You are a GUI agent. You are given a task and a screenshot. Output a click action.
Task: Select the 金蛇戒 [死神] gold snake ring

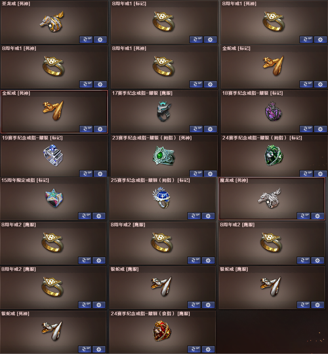[53, 111]
